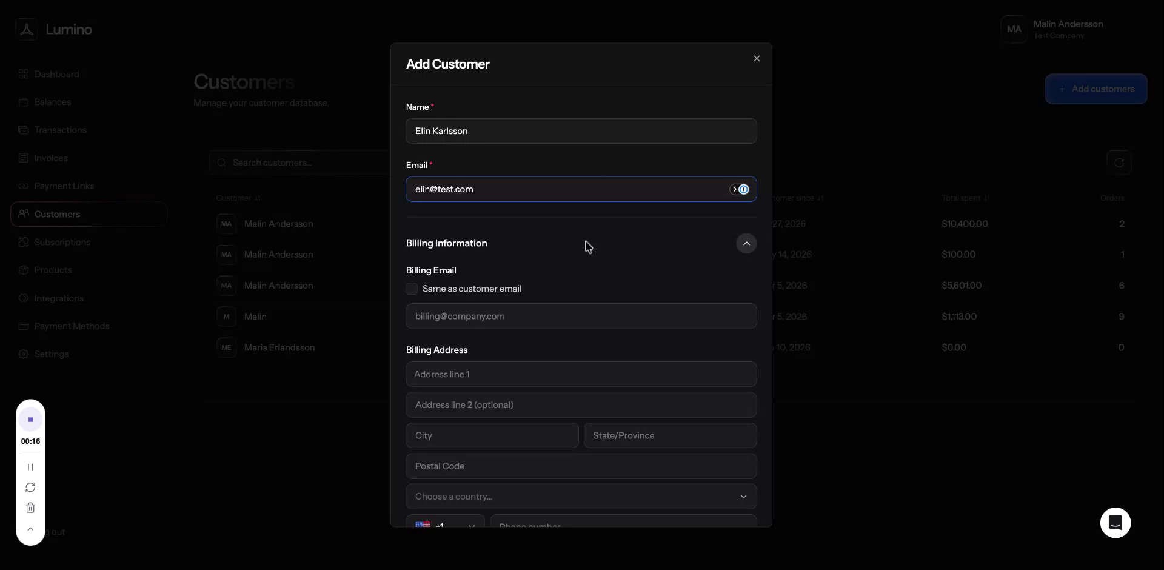This screenshot has width=1164, height=570.
Task: Collapse the Billing Information section
Action: point(746,244)
